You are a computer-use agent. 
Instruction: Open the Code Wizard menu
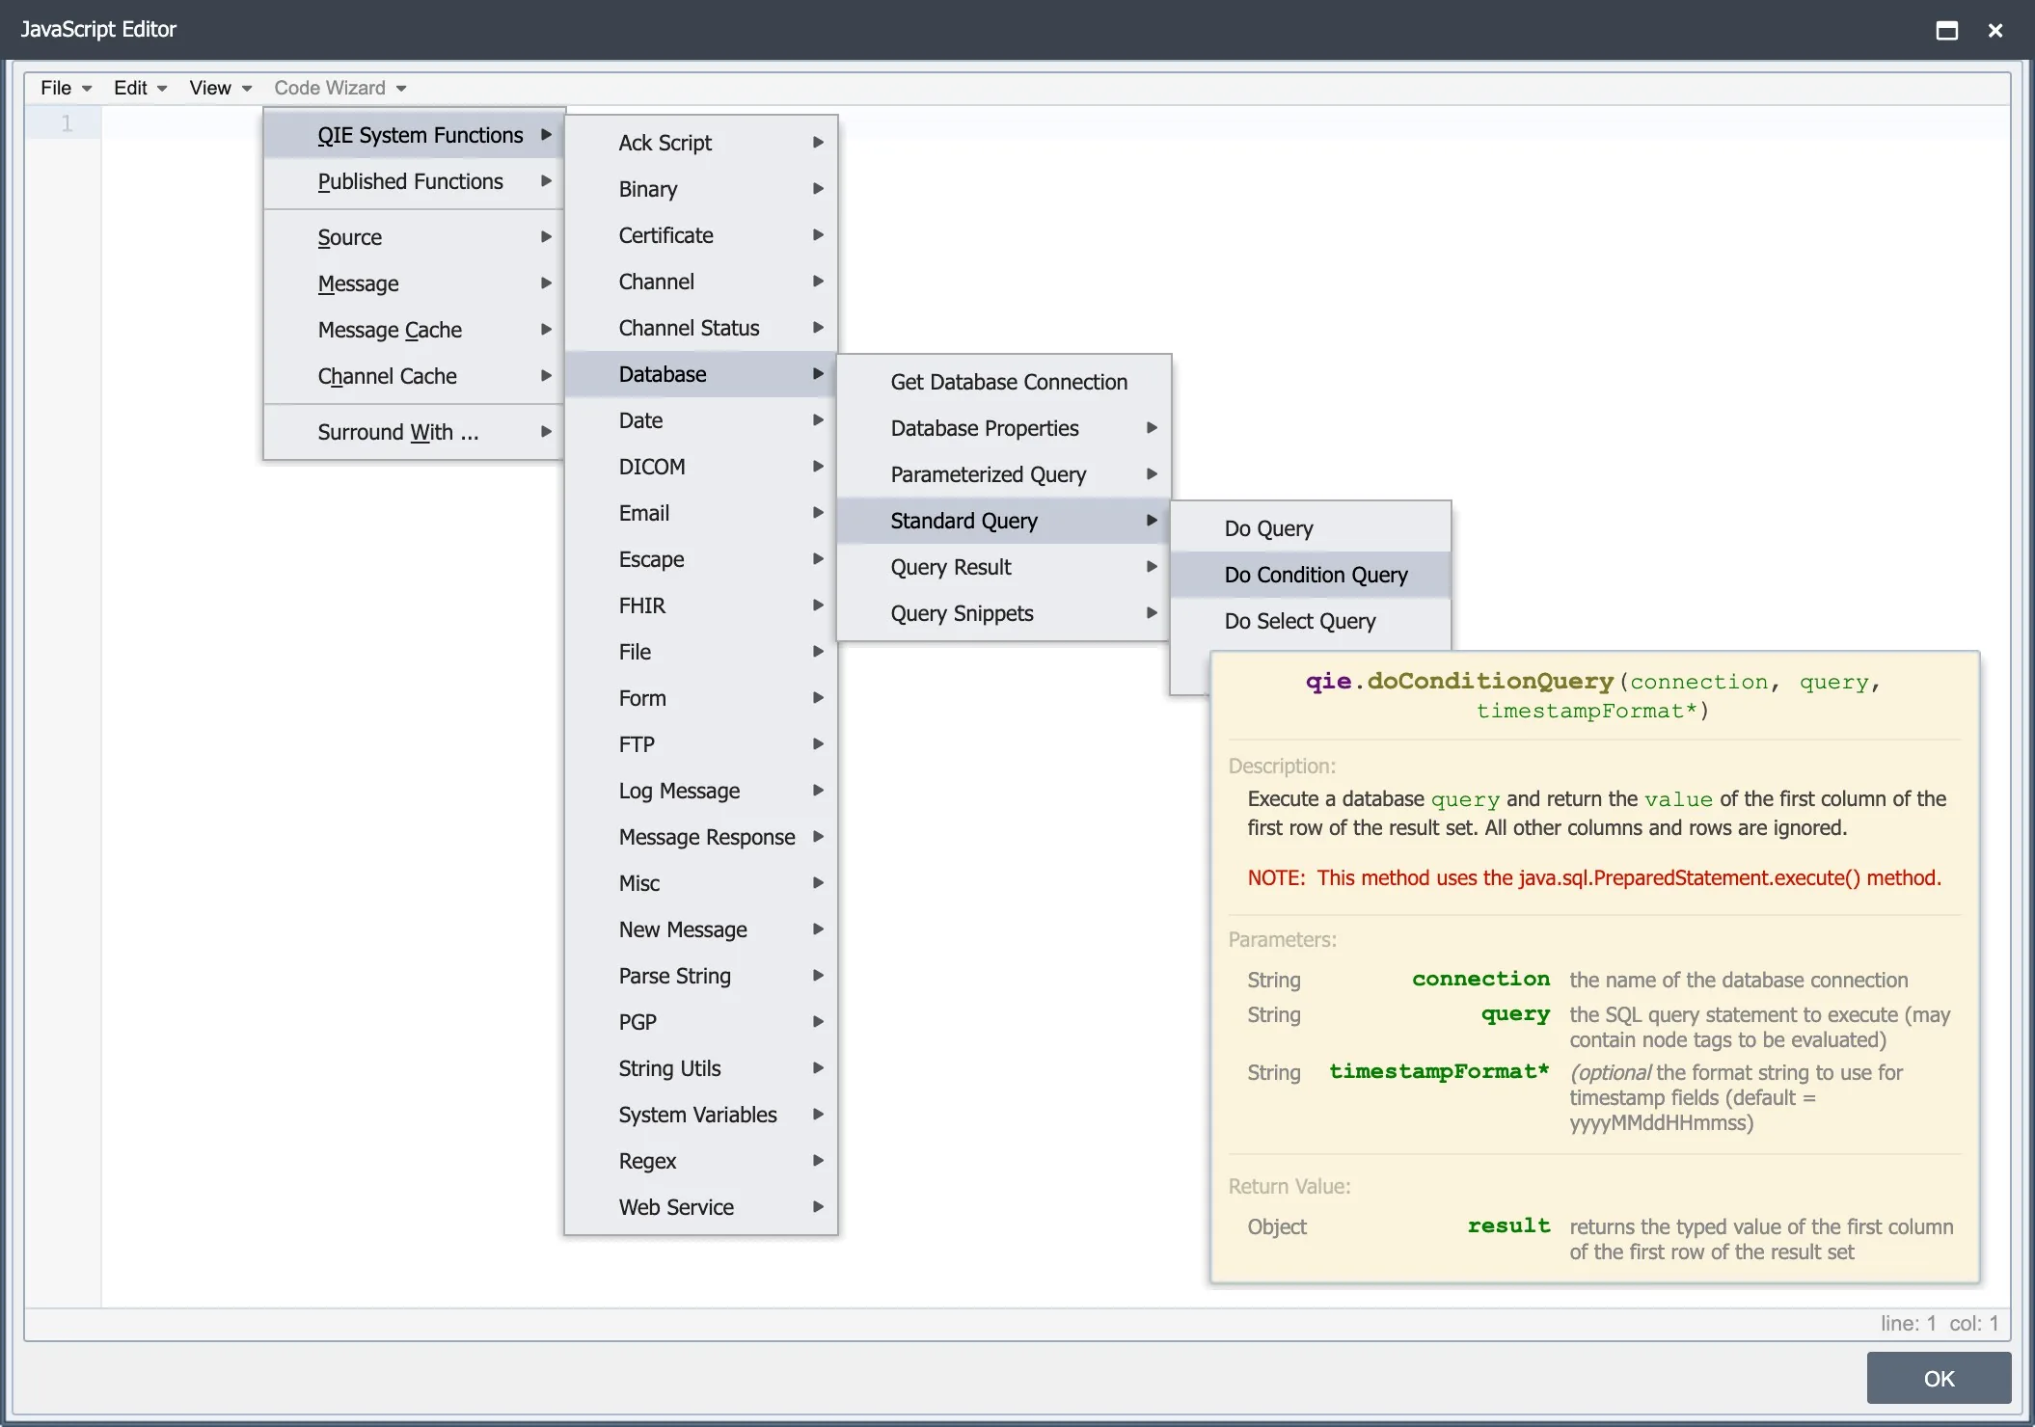point(339,88)
